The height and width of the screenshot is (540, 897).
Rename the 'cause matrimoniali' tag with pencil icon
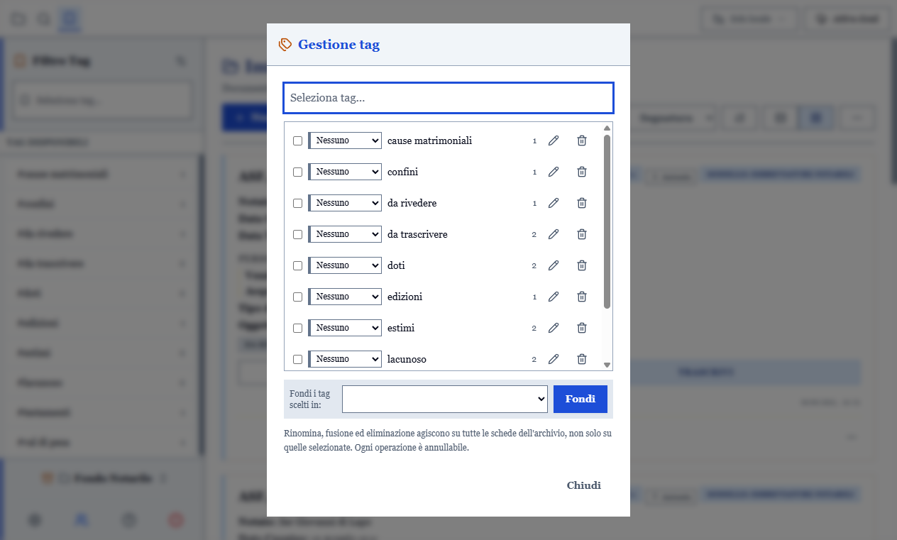coord(554,140)
